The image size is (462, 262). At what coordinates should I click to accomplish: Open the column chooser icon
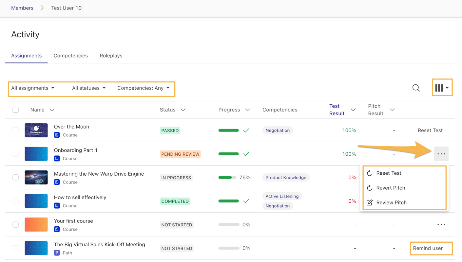pos(442,88)
